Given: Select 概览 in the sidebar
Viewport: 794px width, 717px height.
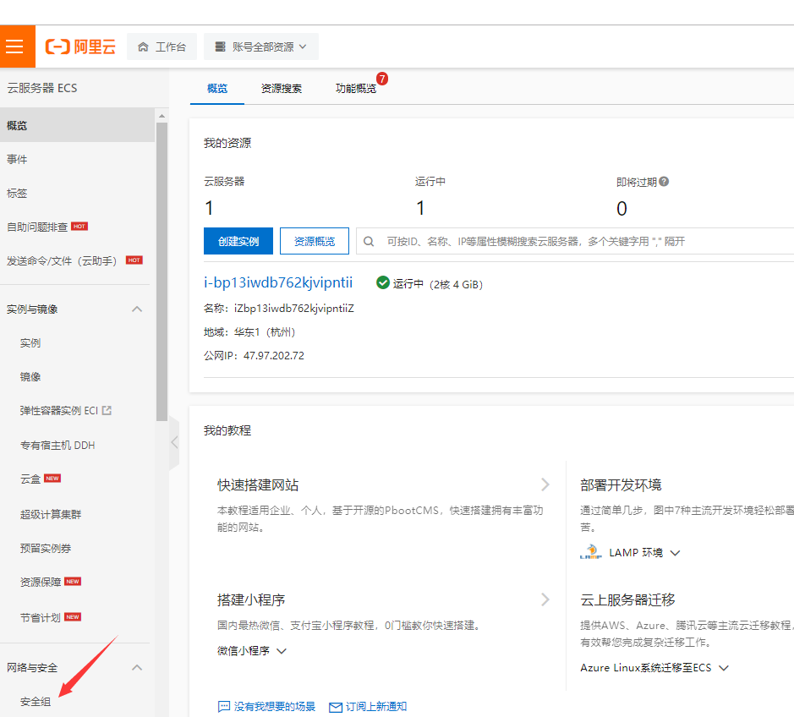Looking at the screenshot, I should 78,125.
